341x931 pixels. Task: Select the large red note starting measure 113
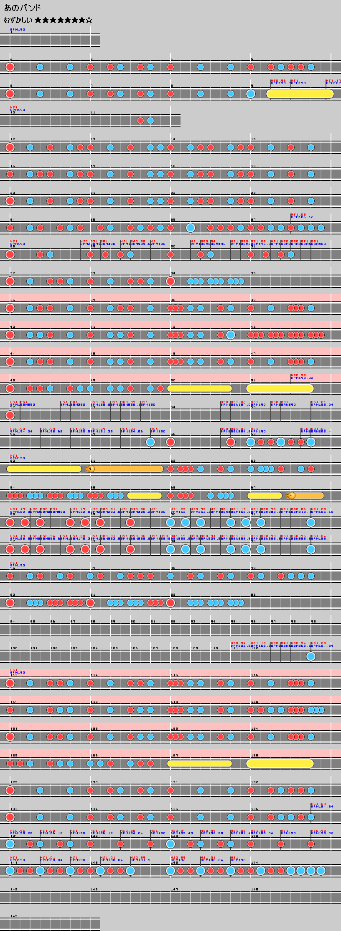coord(10,683)
